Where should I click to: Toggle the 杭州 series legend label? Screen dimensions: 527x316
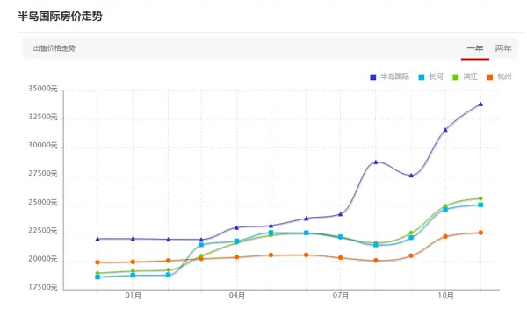504,77
